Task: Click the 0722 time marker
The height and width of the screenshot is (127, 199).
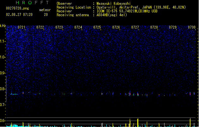Action: click(40, 27)
